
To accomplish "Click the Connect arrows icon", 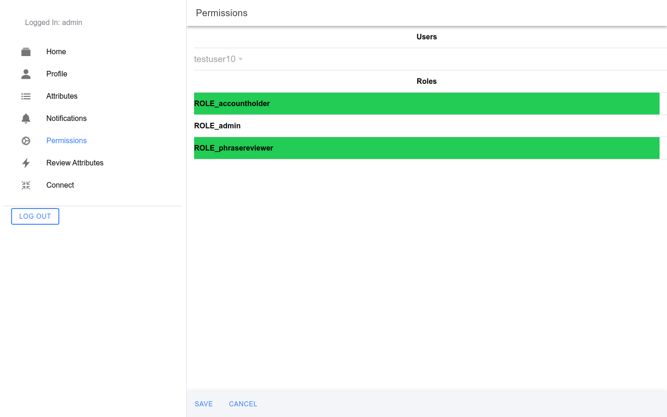I will pos(26,185).
